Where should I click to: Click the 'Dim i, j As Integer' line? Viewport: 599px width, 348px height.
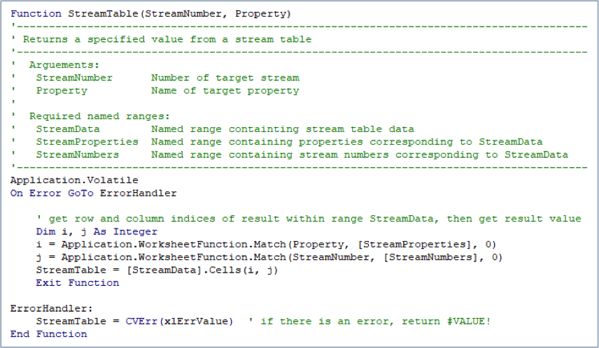click(x=97, y=231)
